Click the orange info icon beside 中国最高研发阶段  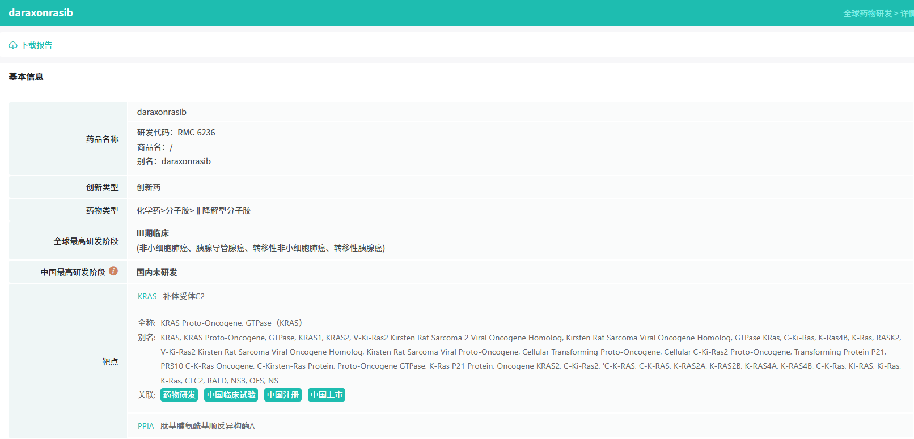tap(113, 271)
